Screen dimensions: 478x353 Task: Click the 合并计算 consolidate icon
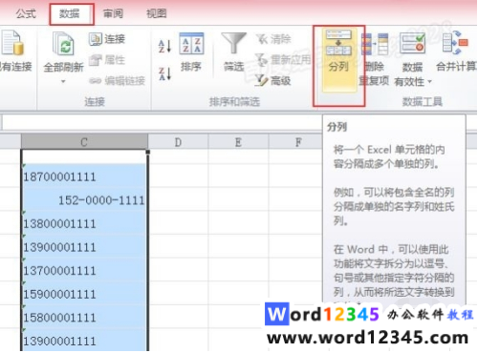pos(455,43)
